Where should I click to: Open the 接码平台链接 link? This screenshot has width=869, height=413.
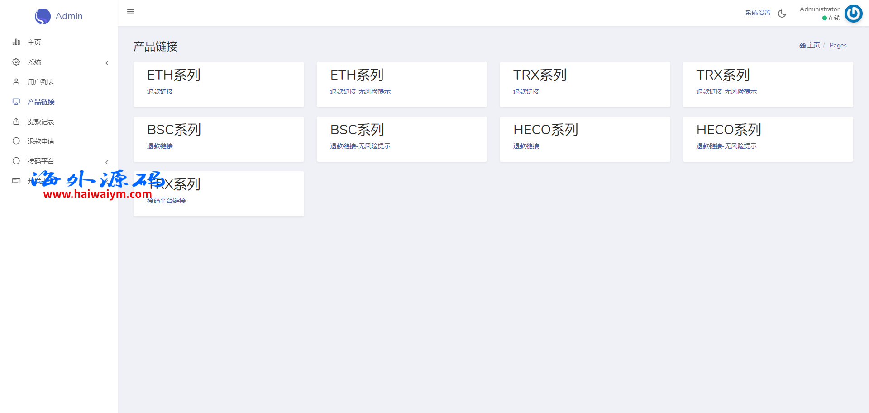pyautogui.click(x=167, y=201)
